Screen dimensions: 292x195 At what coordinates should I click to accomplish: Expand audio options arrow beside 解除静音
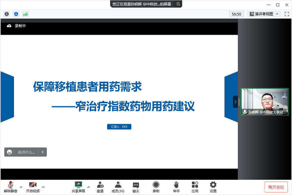[21, 187]
